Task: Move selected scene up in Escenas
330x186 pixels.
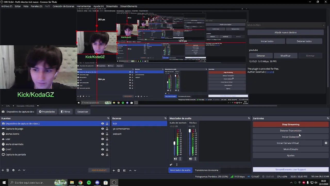Action: point(130,171)
